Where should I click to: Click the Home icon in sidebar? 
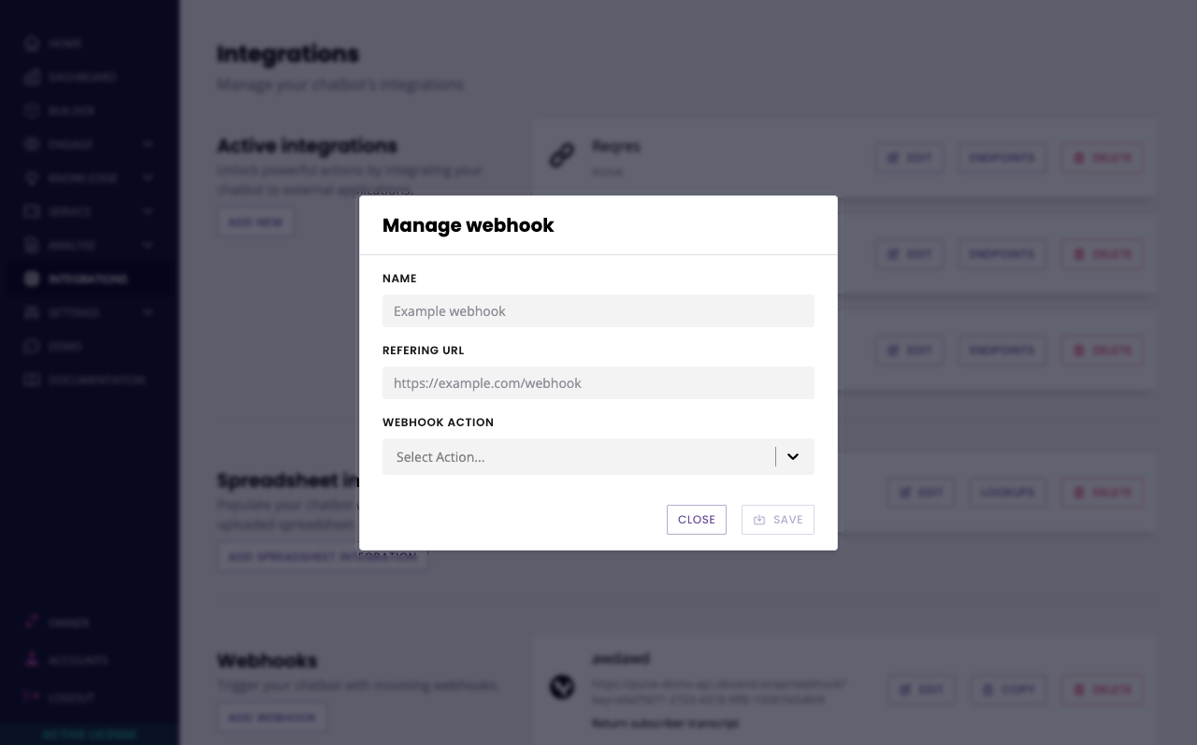(x=32, y=44)
